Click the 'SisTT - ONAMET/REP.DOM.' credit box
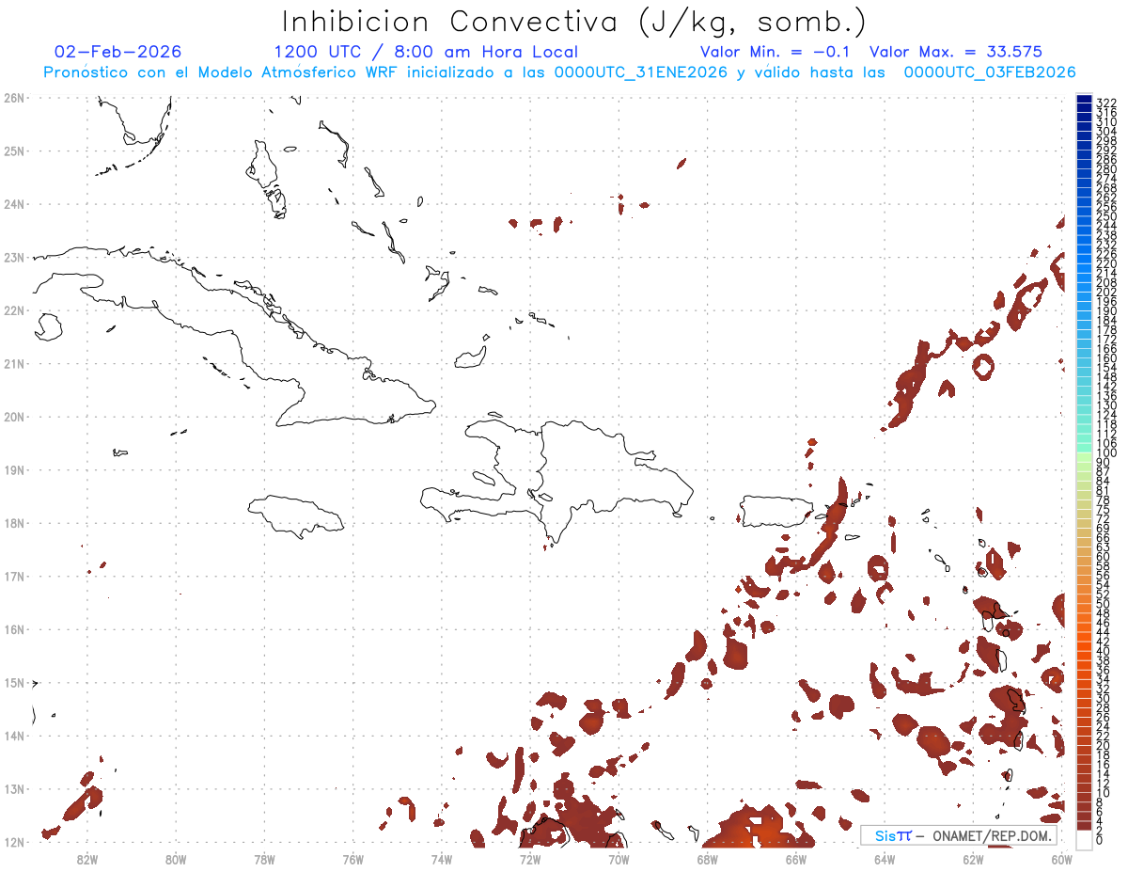This screenshot has width=1128, height=872. point(959,835)
